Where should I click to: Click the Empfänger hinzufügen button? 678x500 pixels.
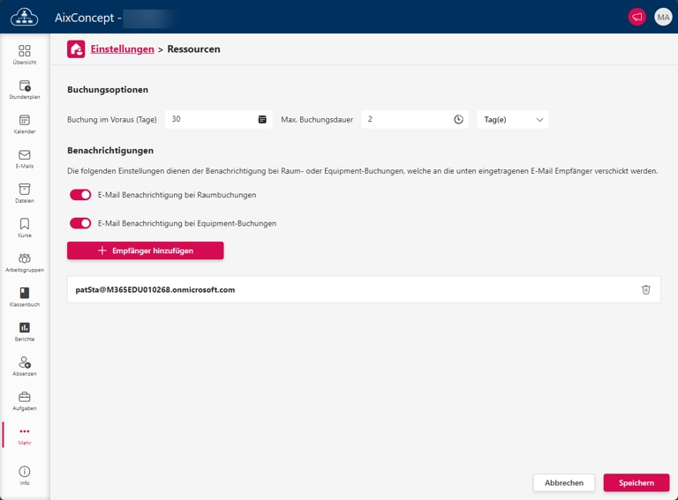145,250
